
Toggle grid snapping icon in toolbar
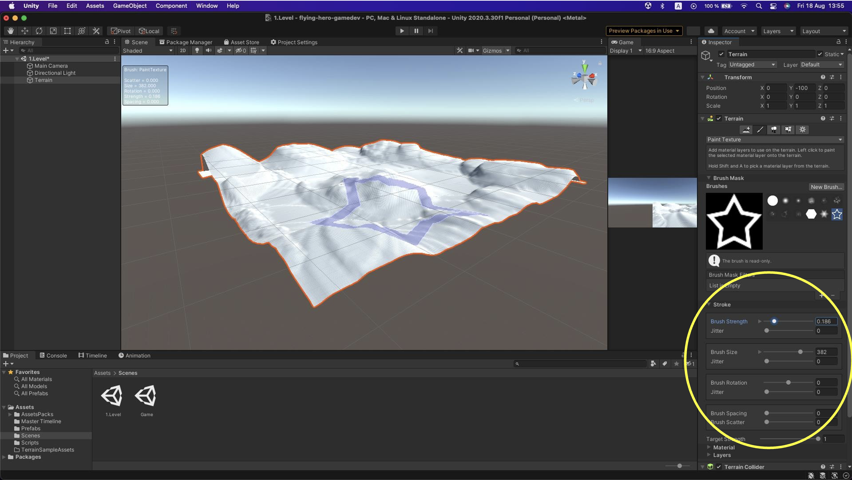pos(174,31)
